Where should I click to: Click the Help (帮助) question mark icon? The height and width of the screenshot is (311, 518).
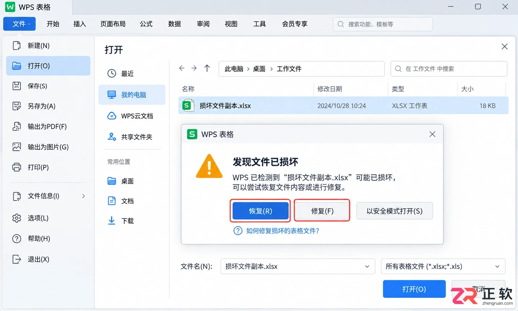tap(17, 239)
